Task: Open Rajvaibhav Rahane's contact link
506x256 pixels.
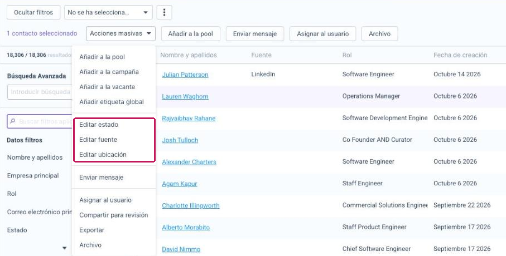Action: [189, 118]
